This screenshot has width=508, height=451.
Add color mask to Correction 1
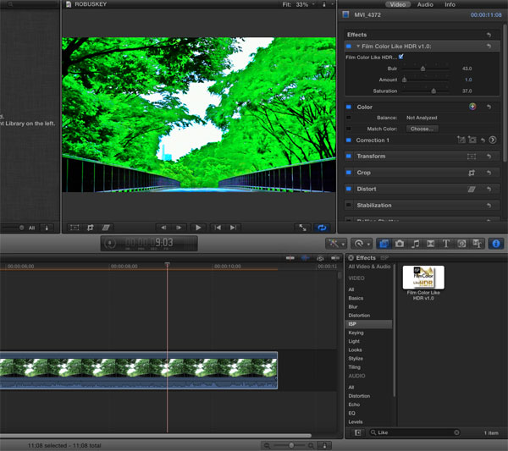461,140
